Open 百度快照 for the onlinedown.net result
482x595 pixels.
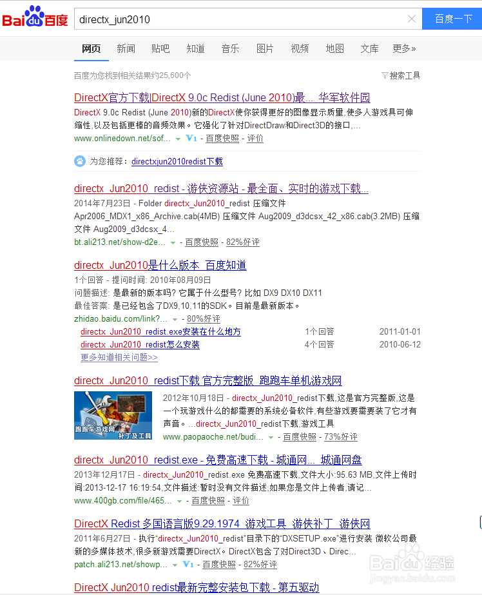tap(222, 139)
